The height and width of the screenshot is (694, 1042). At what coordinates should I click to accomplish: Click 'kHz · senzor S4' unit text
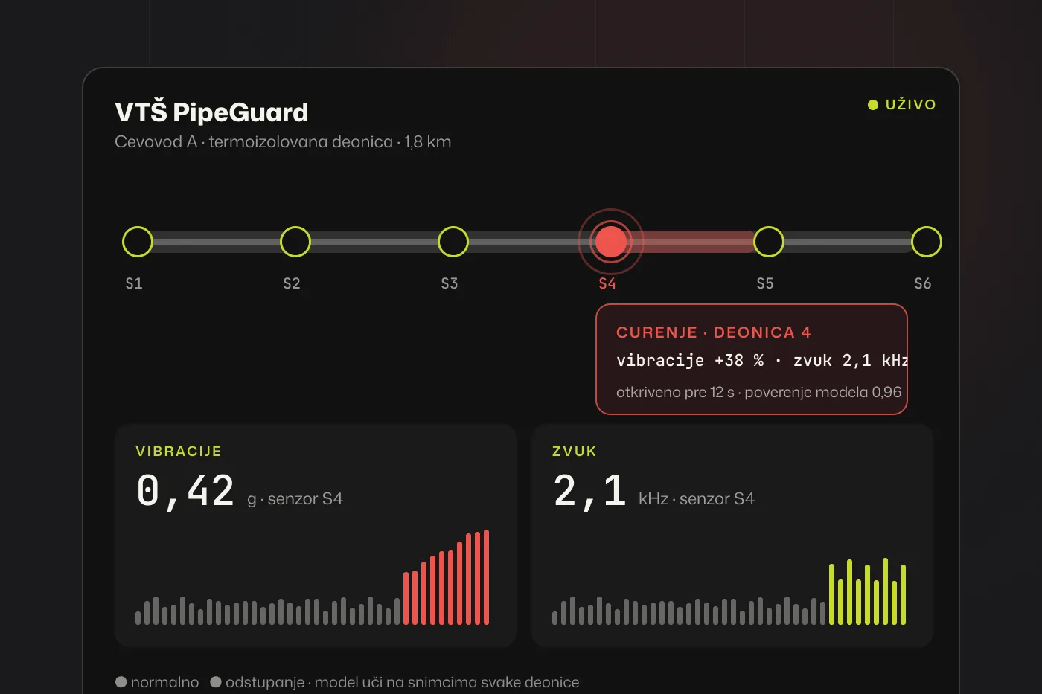697,499
